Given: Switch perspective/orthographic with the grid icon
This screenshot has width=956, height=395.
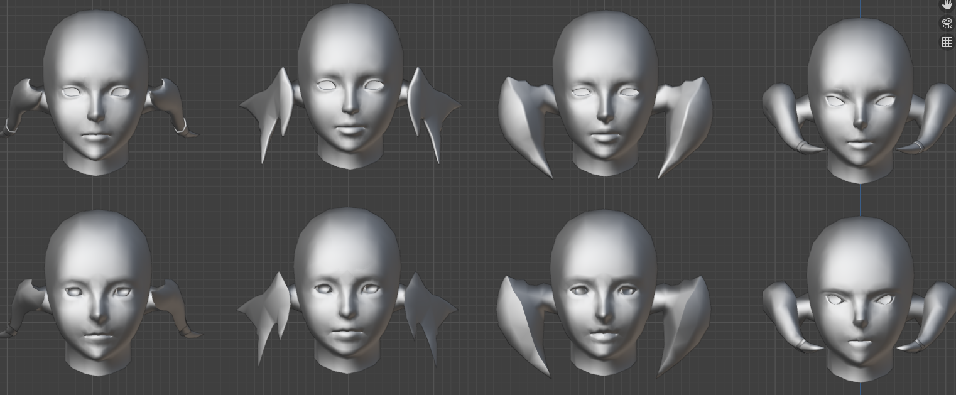Looking at the screenshot, I should pos(947,42).
